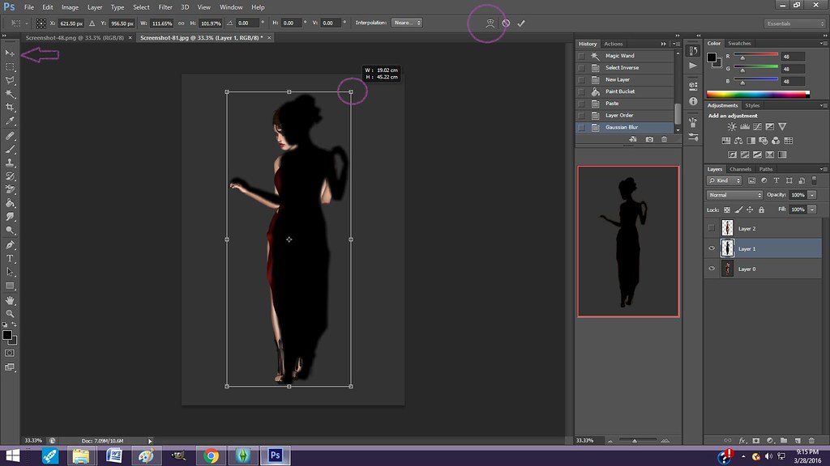Open the Interpolation dropdown
Image resolution: width=830 pixels, height=466 pixels.
pos(406,23)
